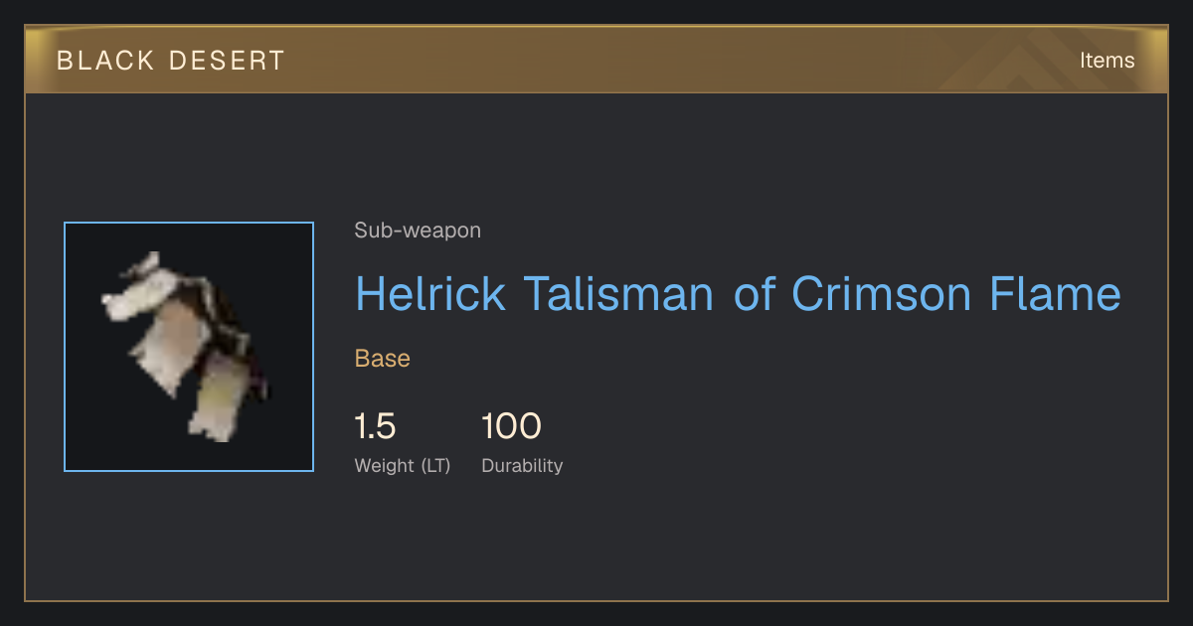Click the Weight (LT) label
This screenshot has width=1193, height=626.
pos(403,465)
